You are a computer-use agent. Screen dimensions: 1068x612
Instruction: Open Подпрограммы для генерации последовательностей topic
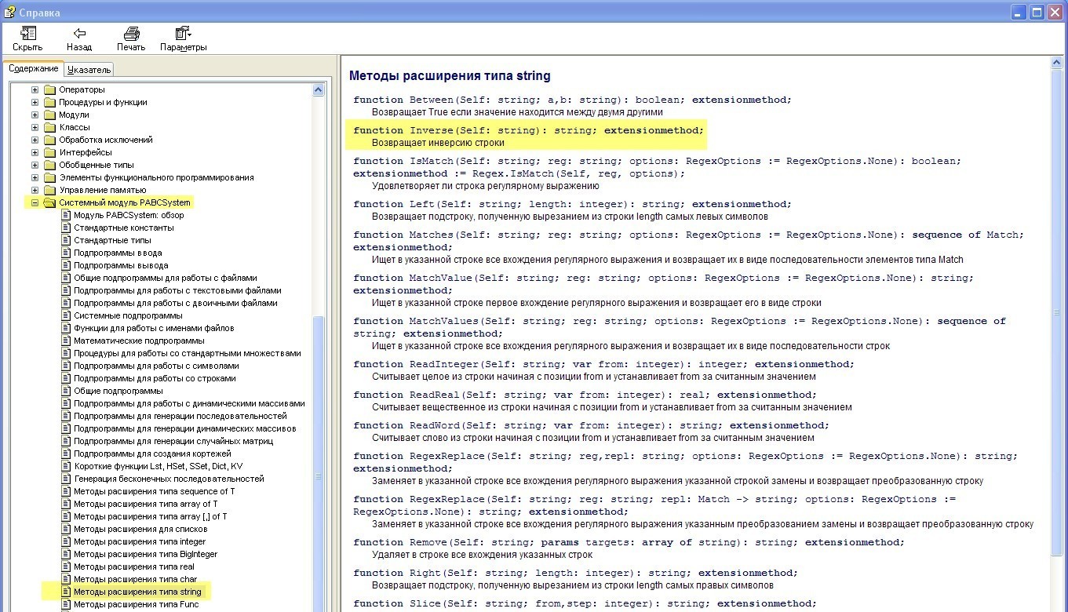click(180, 416)
